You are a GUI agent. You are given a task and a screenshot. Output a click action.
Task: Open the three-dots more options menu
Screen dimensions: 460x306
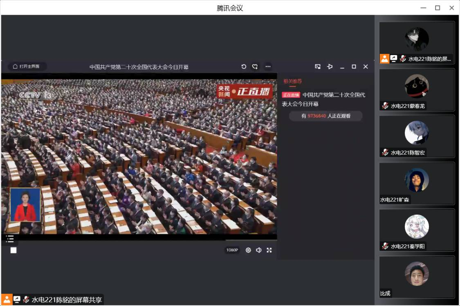pos(268,67)
